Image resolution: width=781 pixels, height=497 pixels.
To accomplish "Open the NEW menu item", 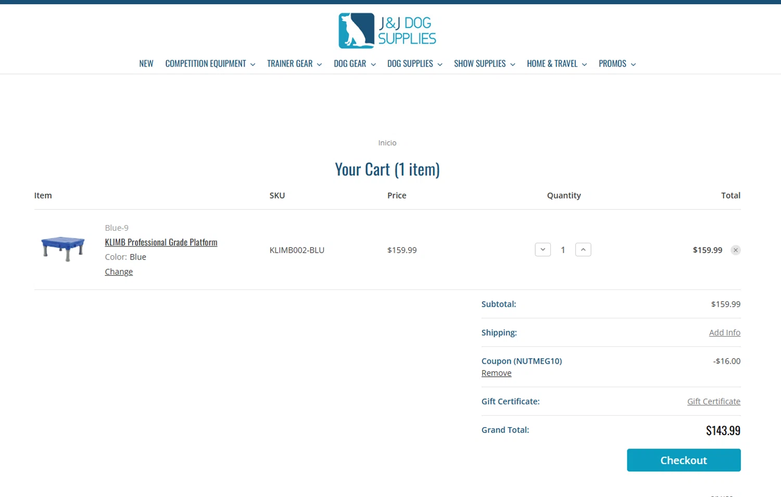I will click(146, 64).
